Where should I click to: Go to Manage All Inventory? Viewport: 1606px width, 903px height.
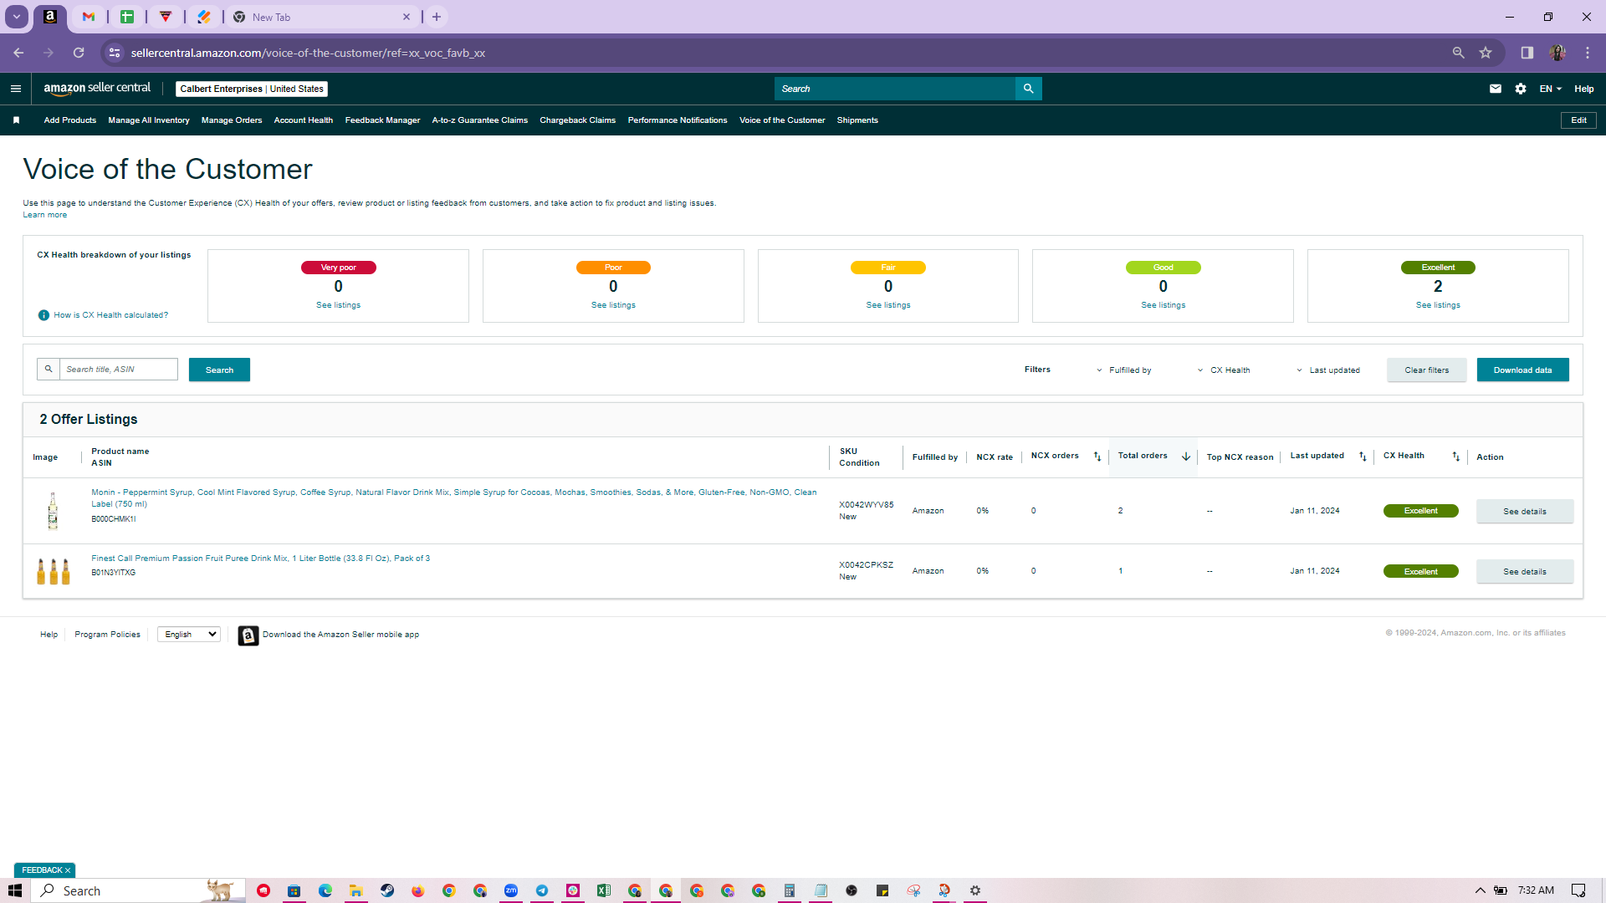[149, 120]
